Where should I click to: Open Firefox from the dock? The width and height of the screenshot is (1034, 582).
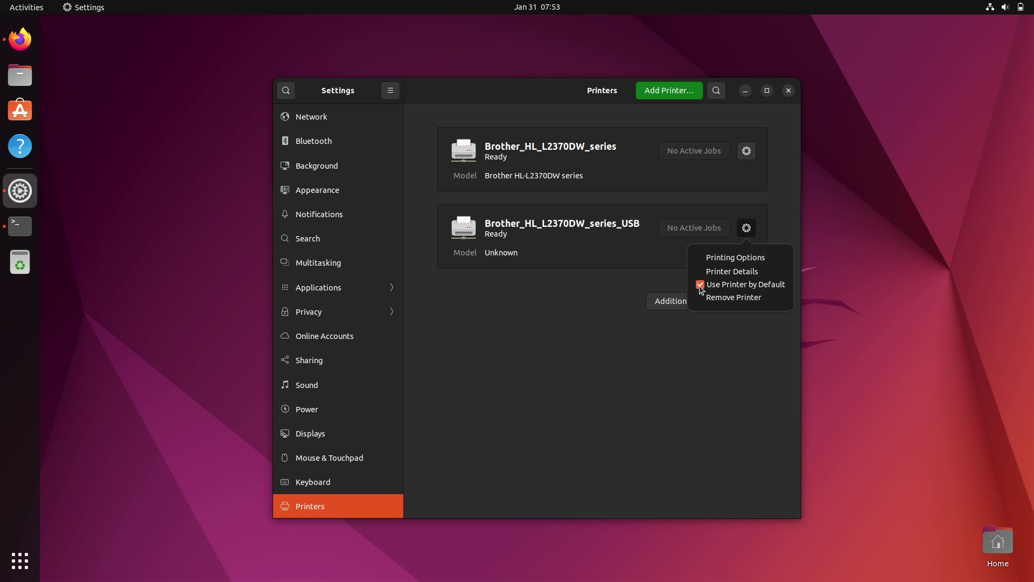pyautogui.click(x=20, y=39)
